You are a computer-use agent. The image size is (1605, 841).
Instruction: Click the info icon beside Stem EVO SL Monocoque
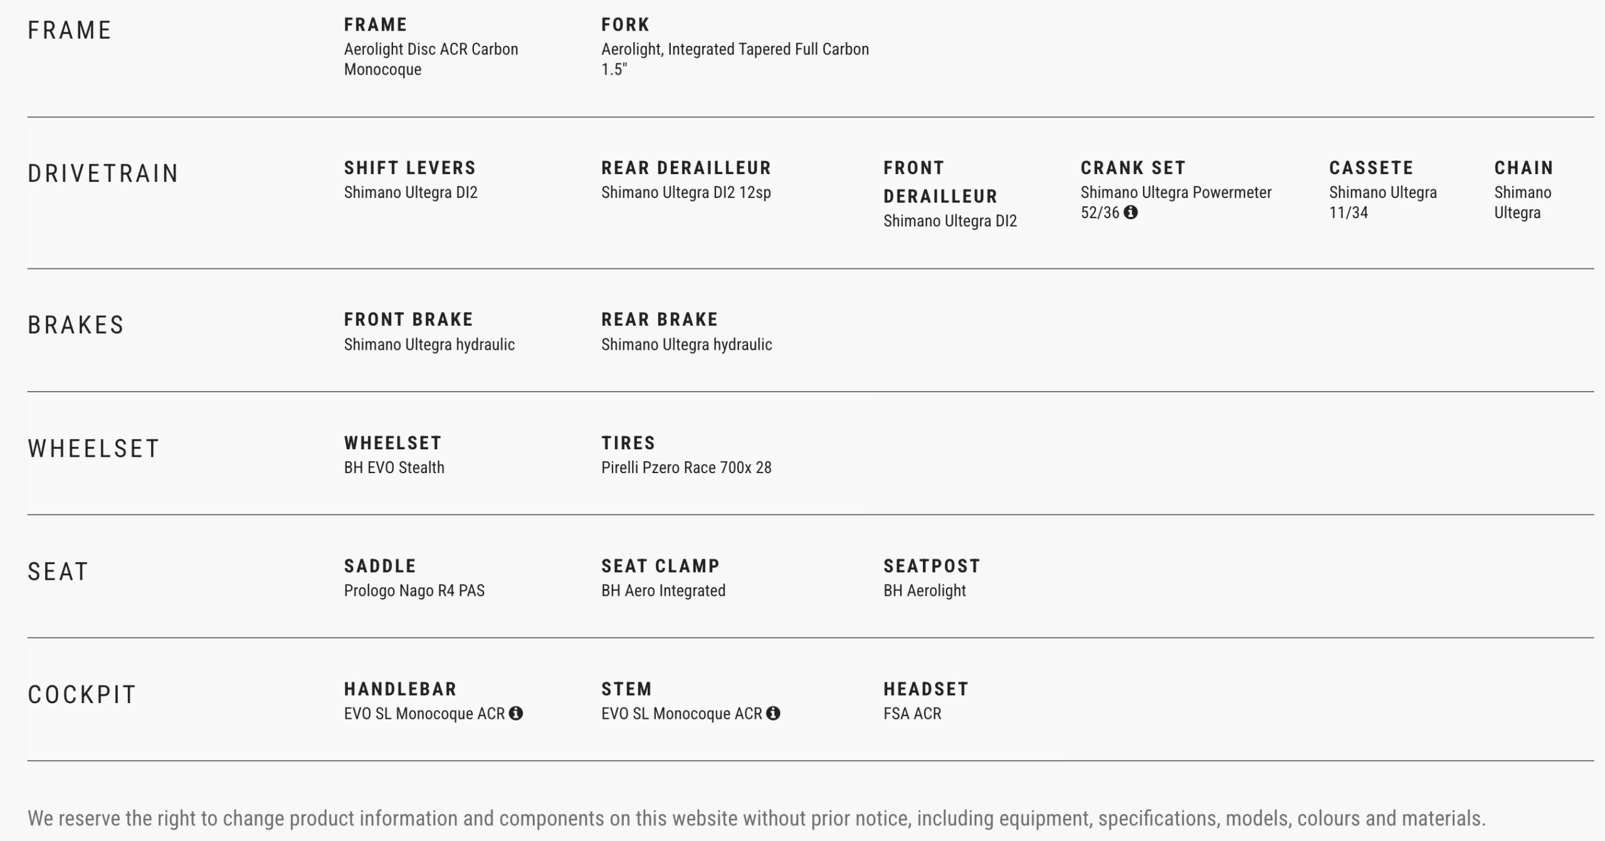(774, 713)
